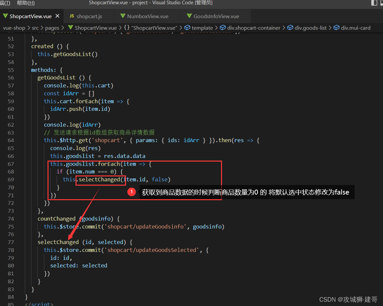Image resolution: width=383 pixels, height=306 pixels.
Task: Open ShopcartView.vue breadcrumb file segment
Action: click(x=96, y=28)
